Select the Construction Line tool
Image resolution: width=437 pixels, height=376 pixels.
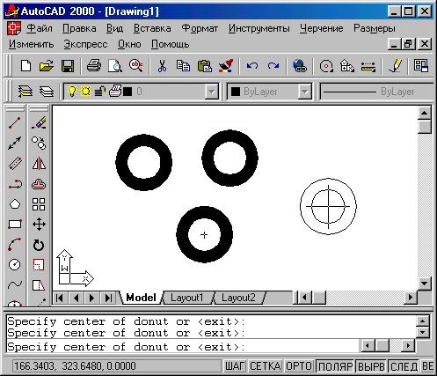tap(15, 144)
